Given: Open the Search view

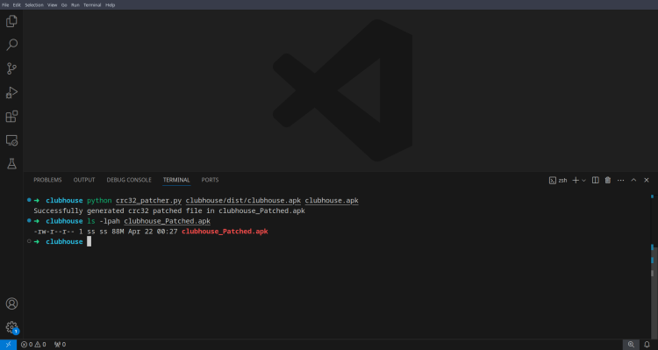Looking at the screenshot, I should (x=11, y=45).
